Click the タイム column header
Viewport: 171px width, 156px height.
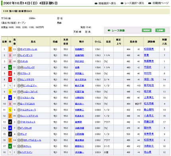(x=98, y=42)
